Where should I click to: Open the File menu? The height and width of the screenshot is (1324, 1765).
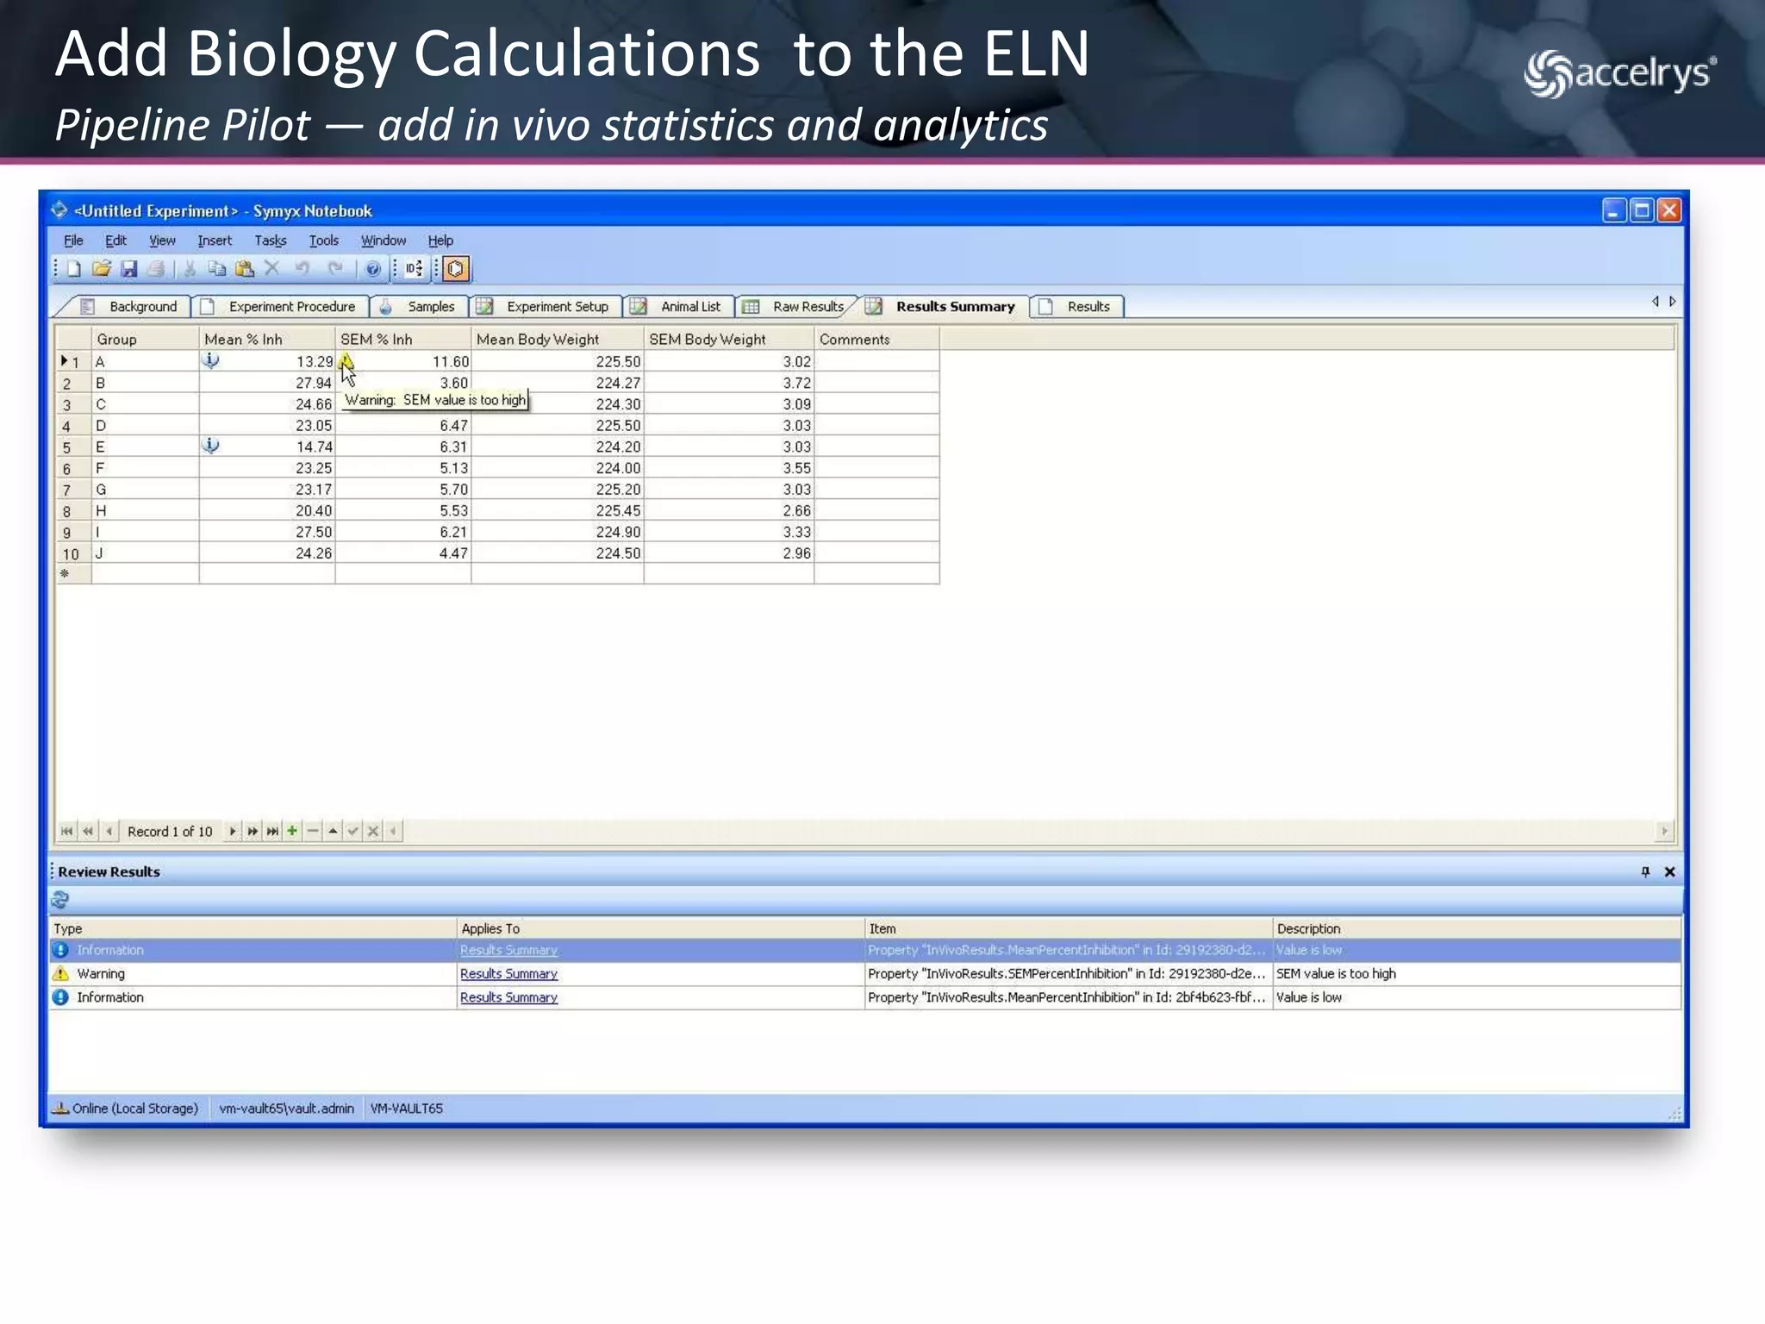point(74,240)
